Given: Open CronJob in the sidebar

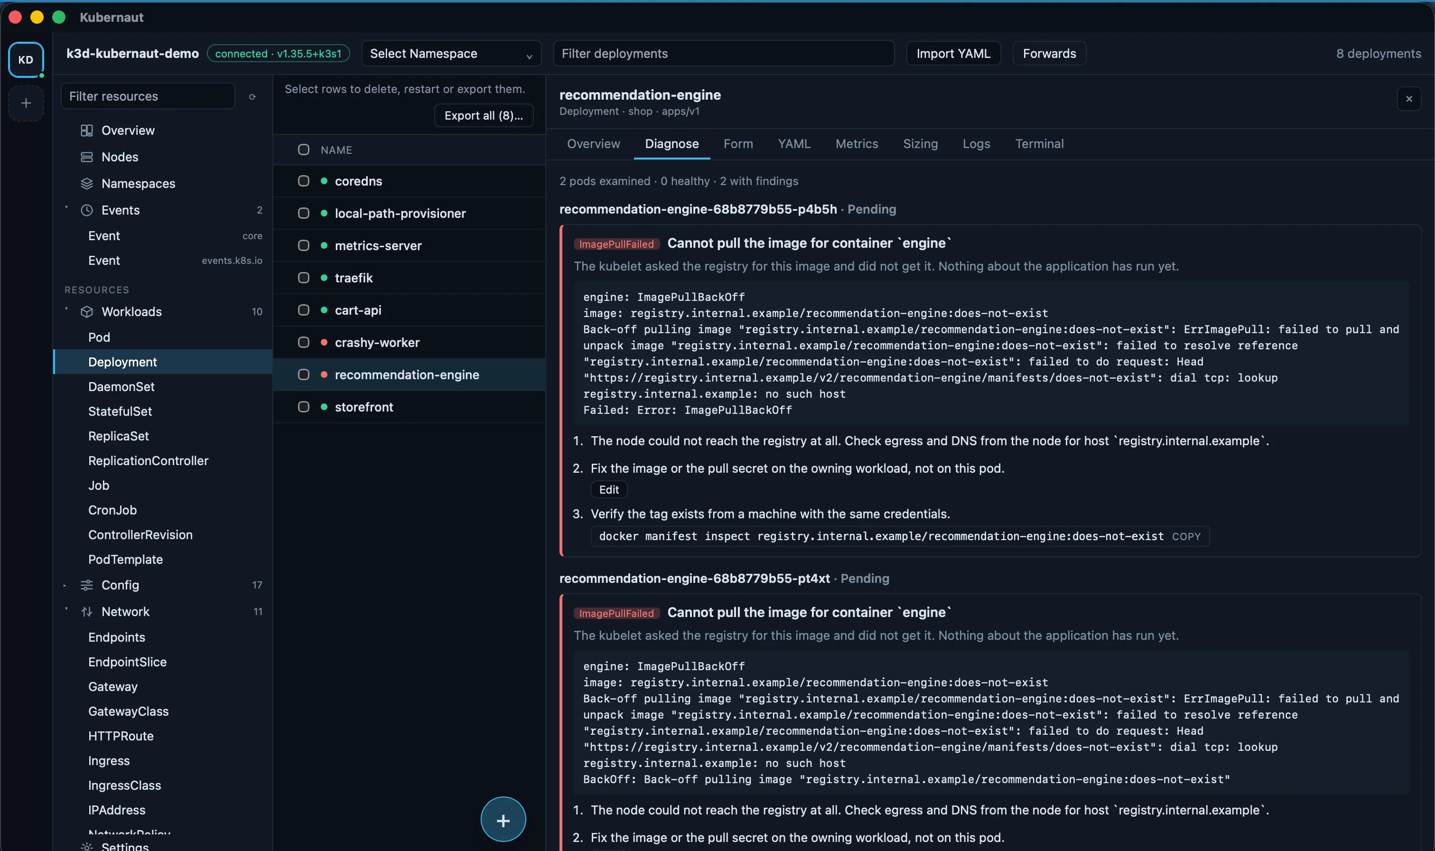Looking at the screenshot, I should (163, 510).
